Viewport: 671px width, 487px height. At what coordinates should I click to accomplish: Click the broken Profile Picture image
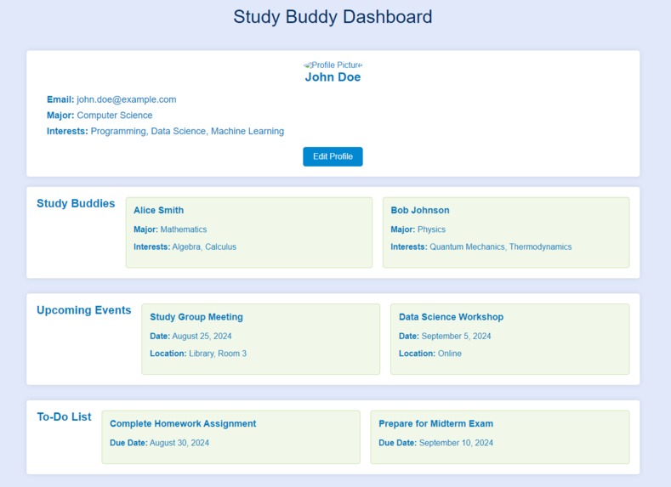click(333, 65)
